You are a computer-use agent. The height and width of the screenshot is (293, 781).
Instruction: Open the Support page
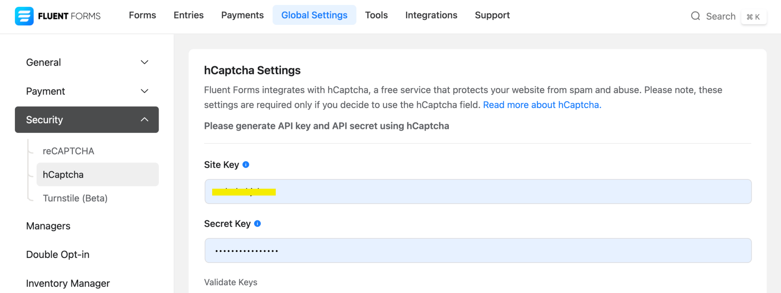[x=492, y=15]
